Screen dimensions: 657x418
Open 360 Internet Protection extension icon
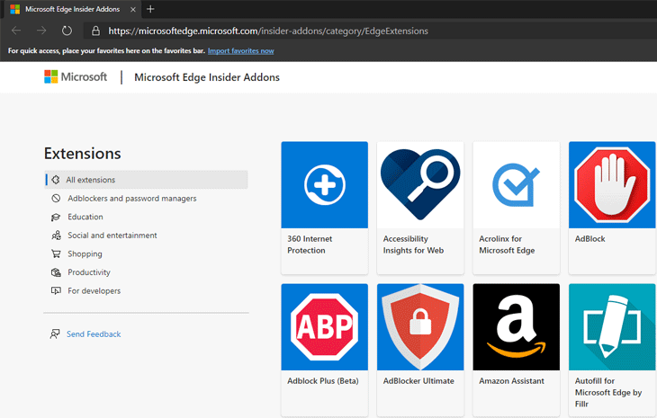point(325,185)
